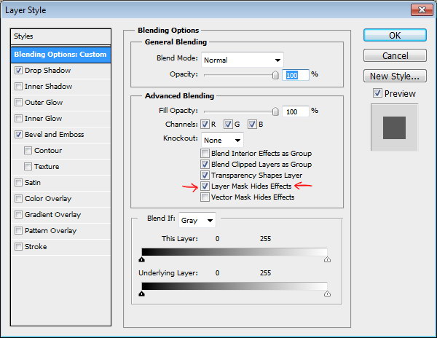The width and height of the screenshot is (437, 338).
Task: Click the general Opacity slider handle
Action: 275,74
